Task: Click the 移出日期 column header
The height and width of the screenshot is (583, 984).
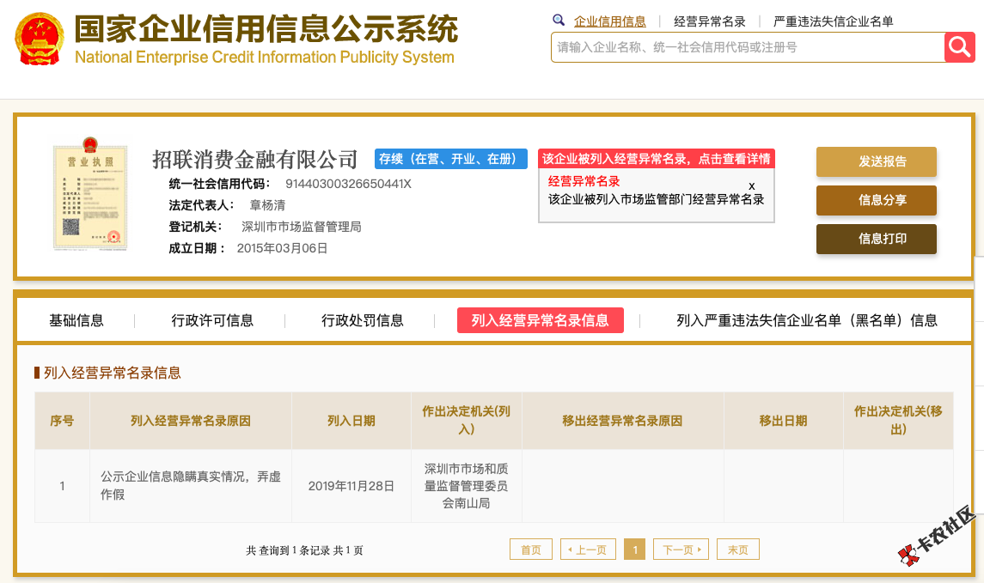Action: (x=783, y=421)
